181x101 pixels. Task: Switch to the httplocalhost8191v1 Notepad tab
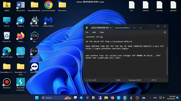(x=122, y=28)
